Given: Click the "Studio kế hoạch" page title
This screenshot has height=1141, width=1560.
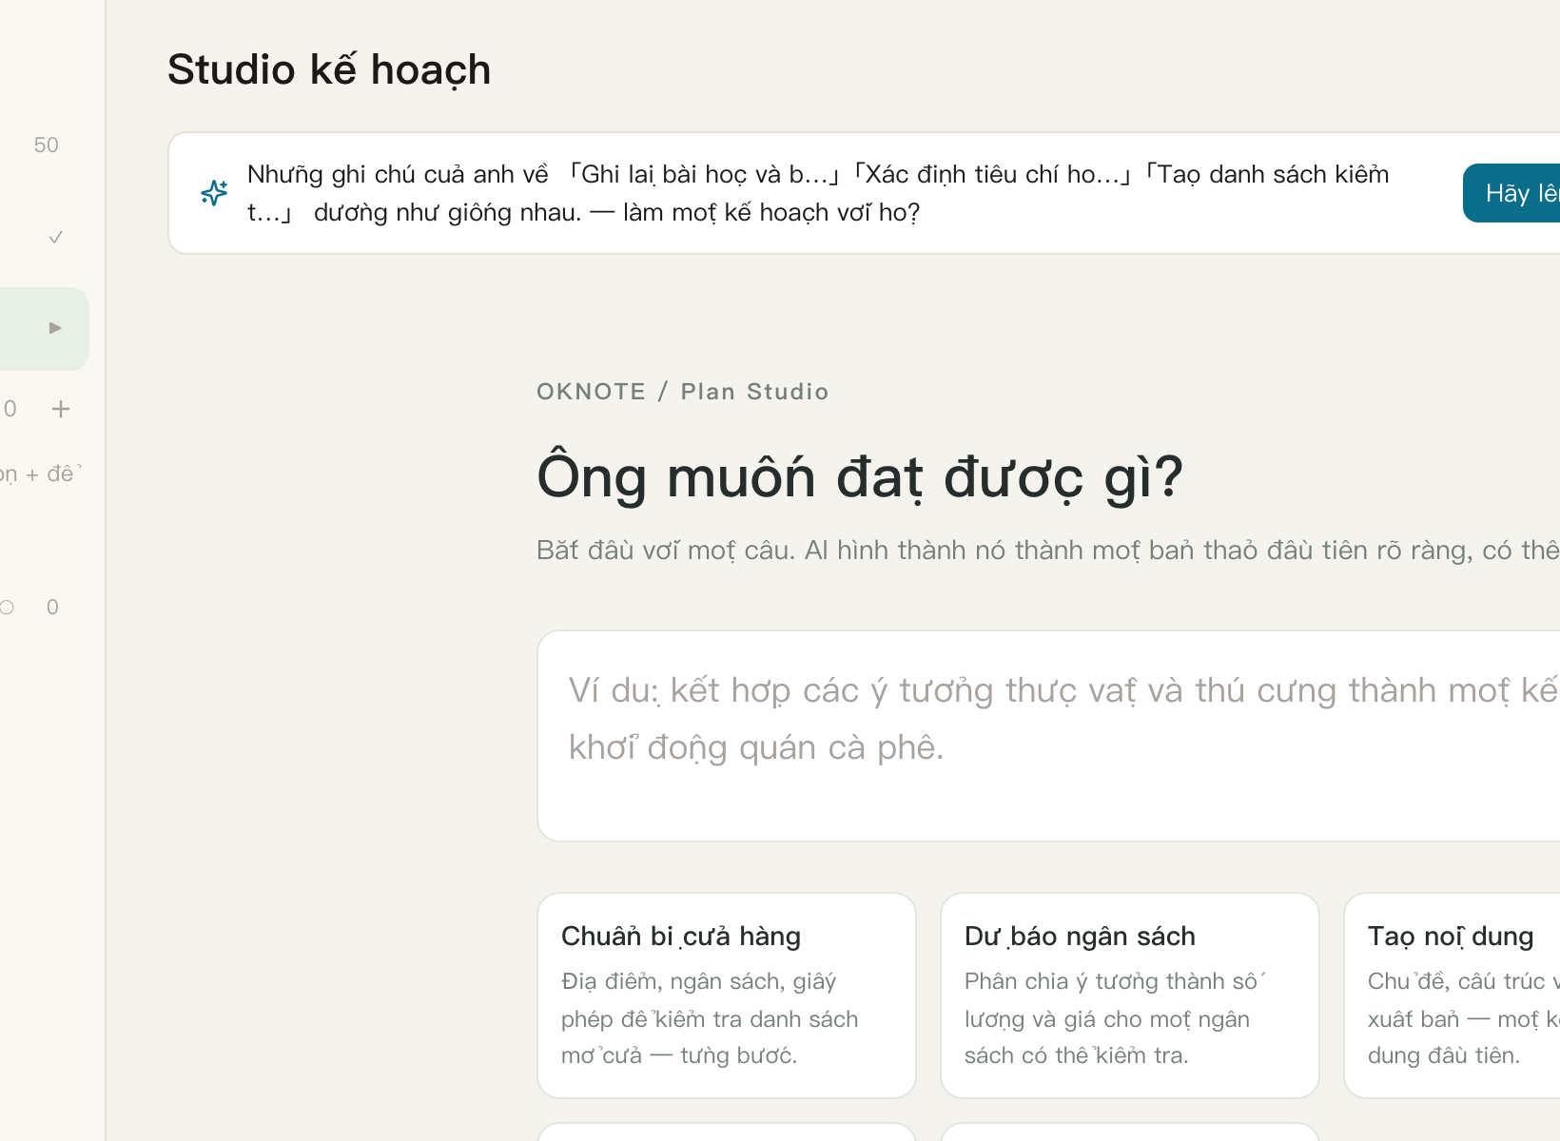Looking at the screenshot, I should pyautogui.click(x=329, y=69).
